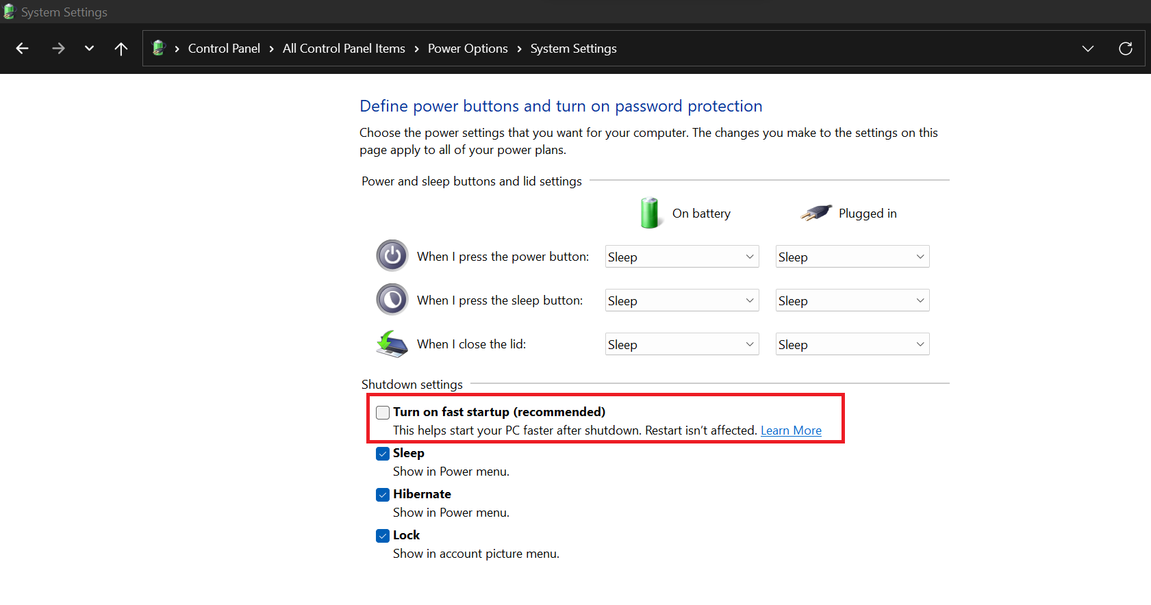
Task: Click the 'Lock' label text
Action: 406,535
